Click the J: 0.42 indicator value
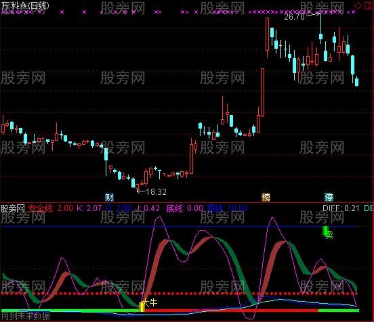This screenshot has width=374, height=322. (148, 208)
